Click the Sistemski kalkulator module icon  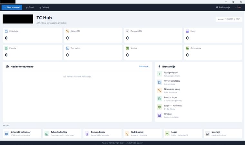(6, 134)
